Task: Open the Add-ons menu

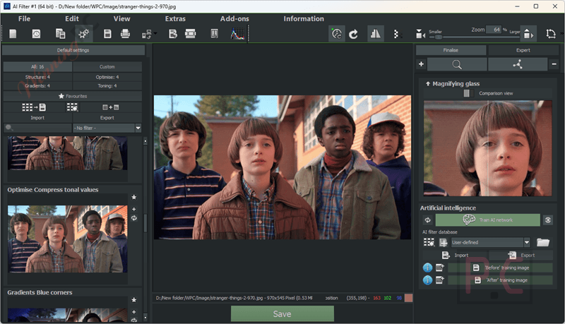Action: pyautogui.click(x=234, y=19)
